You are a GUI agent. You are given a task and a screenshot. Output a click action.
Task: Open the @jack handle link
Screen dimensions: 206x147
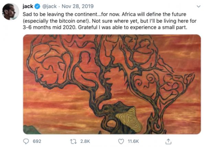(x=48, y=6)
